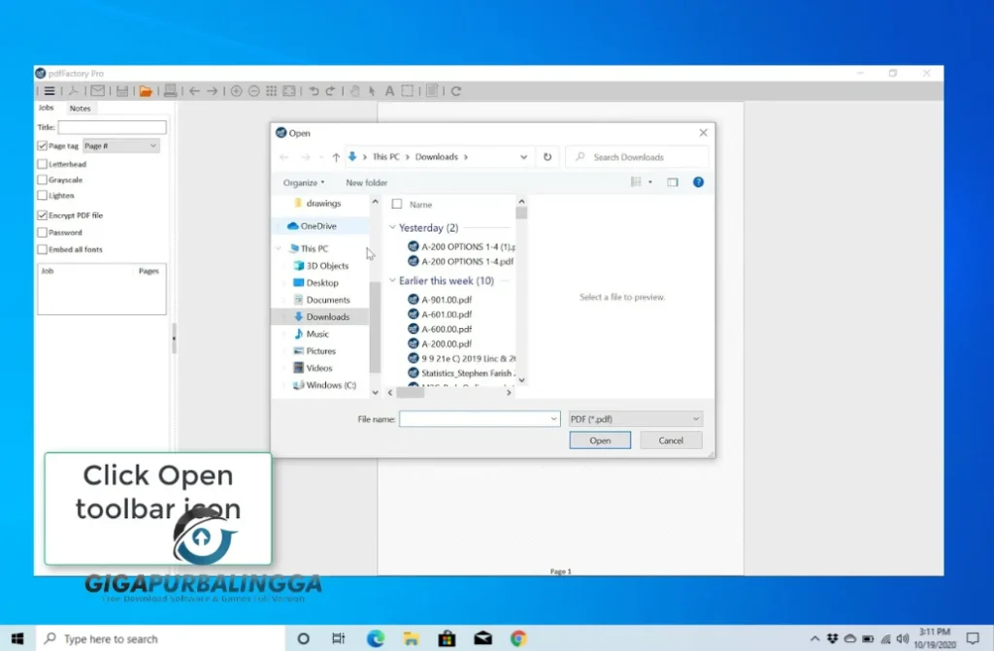The image size is (994, 651).
Task: Print using the printer toolbar icon
Action: click(170, 90)
